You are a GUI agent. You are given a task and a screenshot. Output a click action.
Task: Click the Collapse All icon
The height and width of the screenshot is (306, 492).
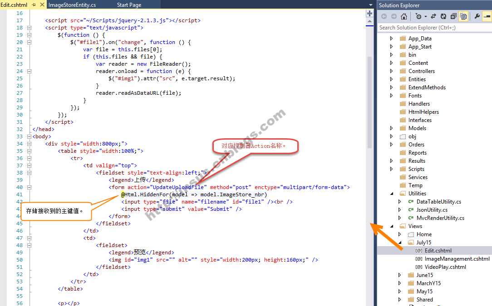coord(453,16)
